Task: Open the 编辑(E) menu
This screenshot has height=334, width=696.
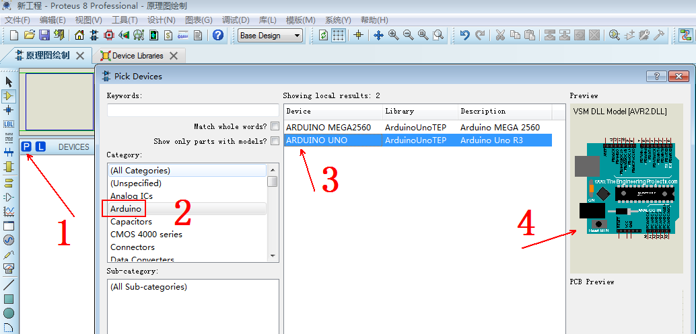Action: tap(53, 20)
